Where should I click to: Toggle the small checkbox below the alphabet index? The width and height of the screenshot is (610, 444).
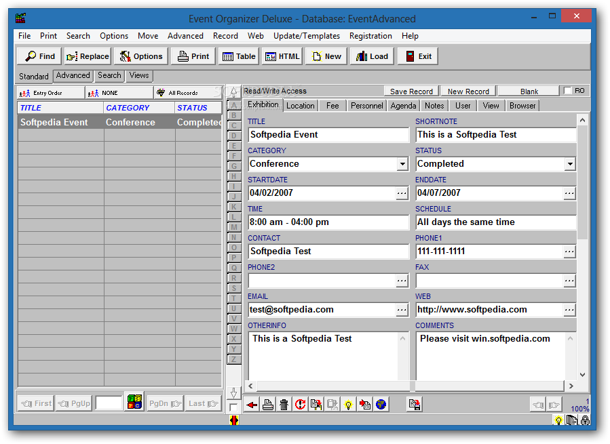[233, 407]
